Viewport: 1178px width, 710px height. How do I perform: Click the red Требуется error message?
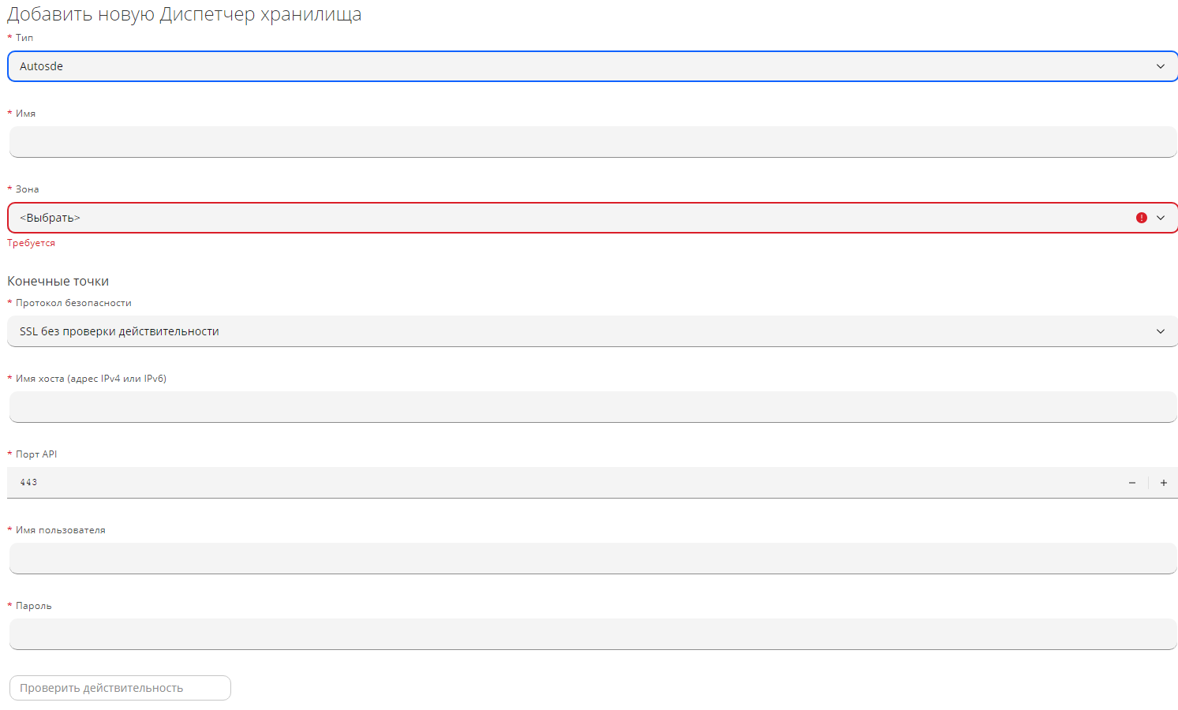pos(32,243)
